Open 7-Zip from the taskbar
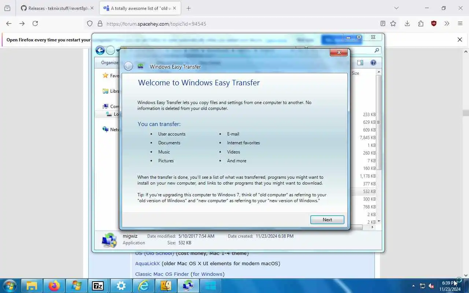This screenshot has width=469, height=293. [98, 286]
